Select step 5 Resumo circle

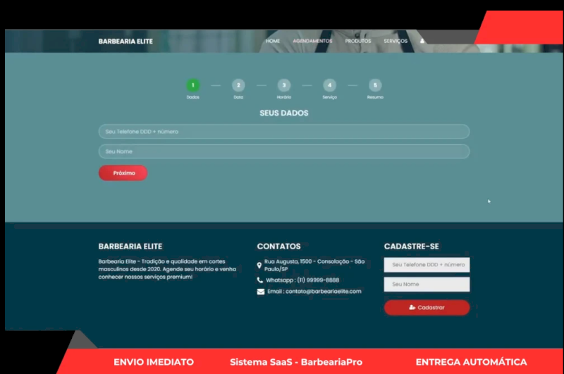pyautogui.click(x=375, y=85)
